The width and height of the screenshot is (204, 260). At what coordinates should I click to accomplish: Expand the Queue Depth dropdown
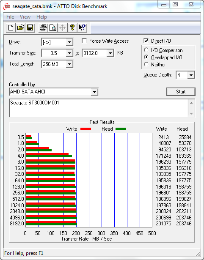point(191,75)
